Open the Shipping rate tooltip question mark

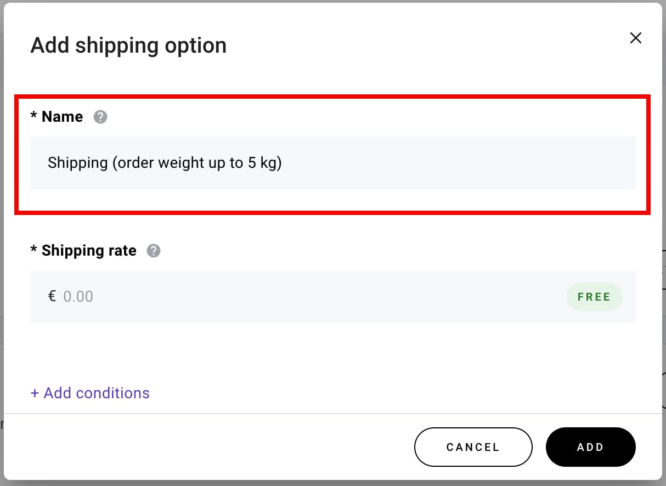click(x=154, y=251)
